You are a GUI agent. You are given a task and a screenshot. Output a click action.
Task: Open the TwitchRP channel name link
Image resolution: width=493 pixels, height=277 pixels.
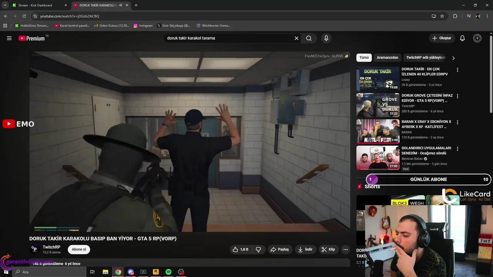pyautogui.click(x=51, y=247)
